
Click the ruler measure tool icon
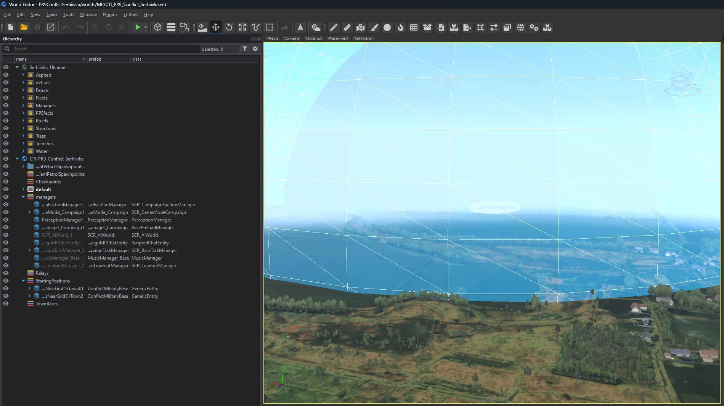[x=347, y=27]
